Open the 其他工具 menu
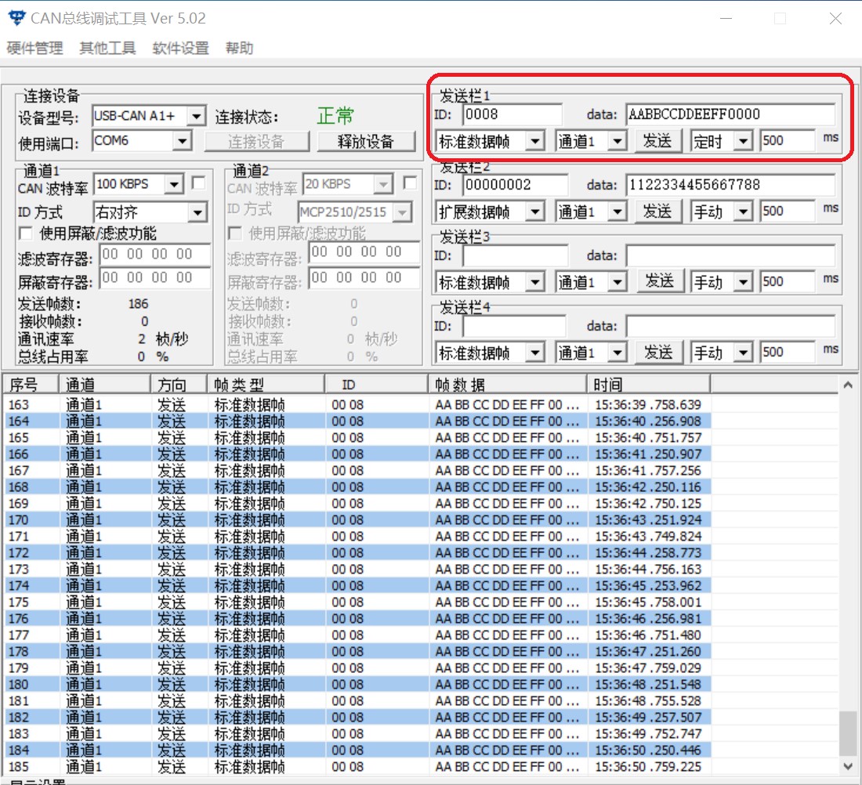This screenshot has height=785, width=862. click(x=107, y=49)
